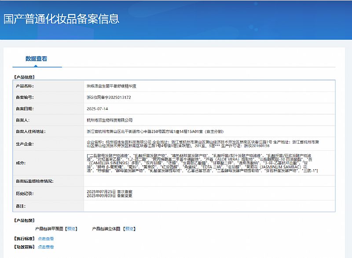
Task: Click the 产品名称 row label
Action: click(x=25, y=86)
